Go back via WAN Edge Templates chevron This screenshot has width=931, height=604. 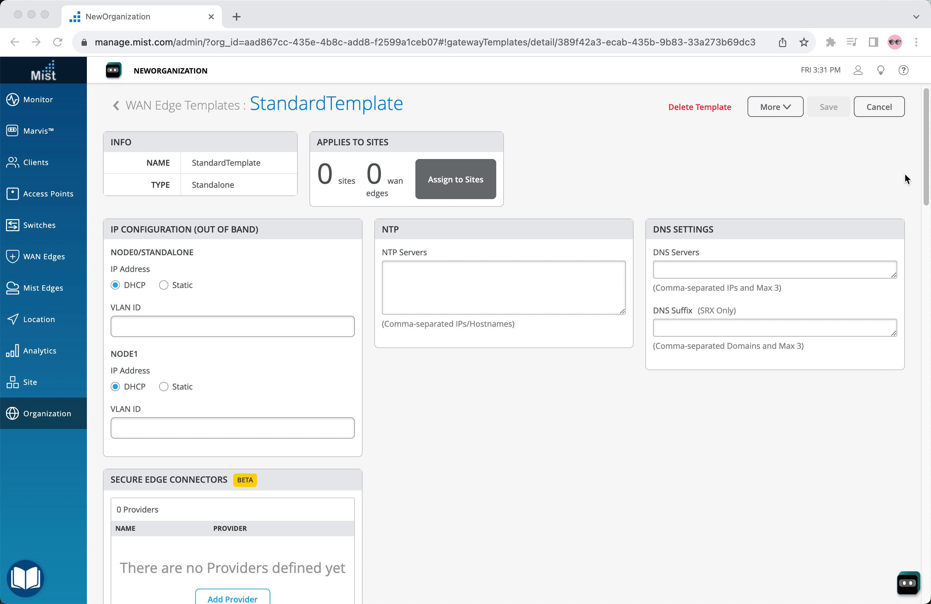point(116,106)
